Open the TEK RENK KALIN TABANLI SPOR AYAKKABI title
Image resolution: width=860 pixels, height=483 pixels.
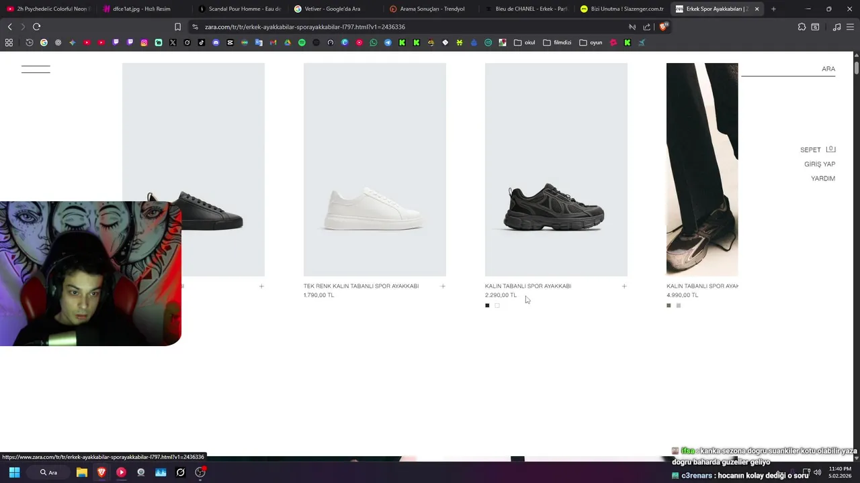coord(361,286)
